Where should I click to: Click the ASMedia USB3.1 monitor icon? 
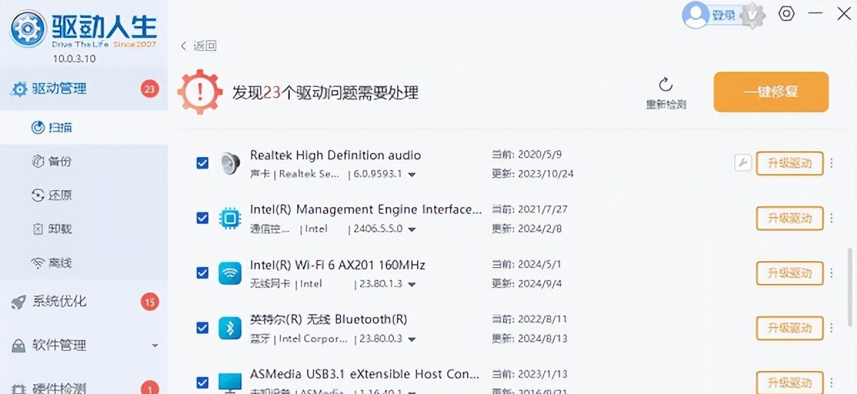pyautogui.click(x=230, y=382)
